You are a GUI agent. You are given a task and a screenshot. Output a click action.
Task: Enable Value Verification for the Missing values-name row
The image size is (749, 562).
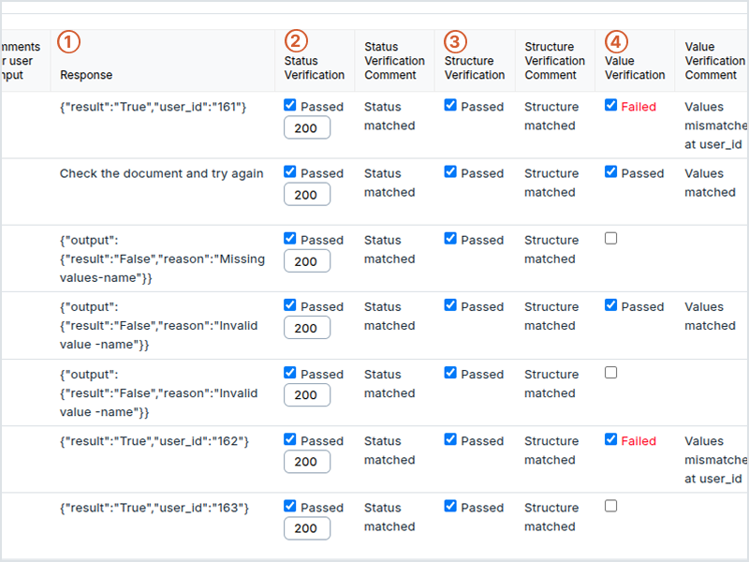tap(610, 238)
